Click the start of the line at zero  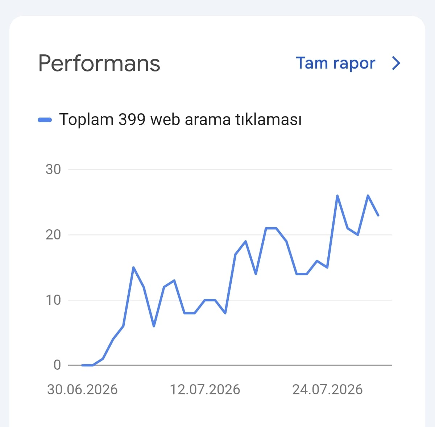point(83,365)
